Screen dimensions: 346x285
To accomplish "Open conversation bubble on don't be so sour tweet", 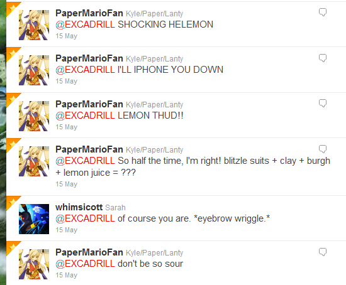I will click(323, 252).
